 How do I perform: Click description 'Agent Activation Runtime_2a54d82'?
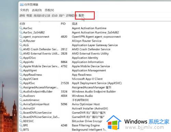point(95,32)
